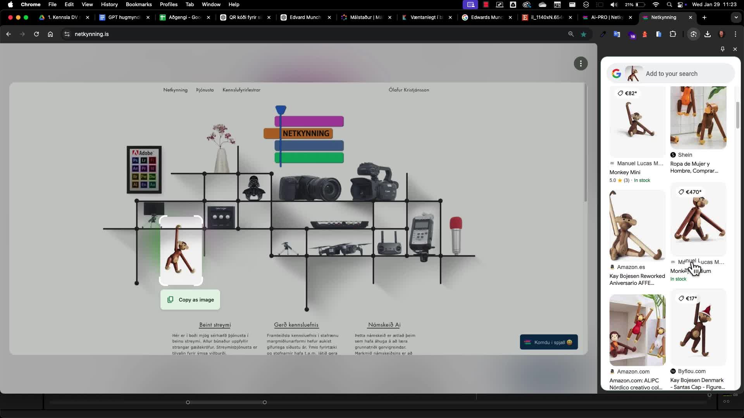The image size is (744, 418).
Task: Open the Lens overlay three-dot menu
Action: tap(581, 63)
